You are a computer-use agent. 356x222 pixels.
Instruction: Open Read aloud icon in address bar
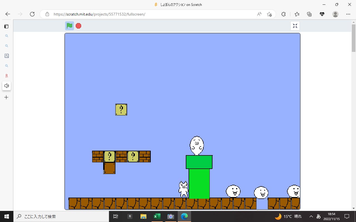259,14
